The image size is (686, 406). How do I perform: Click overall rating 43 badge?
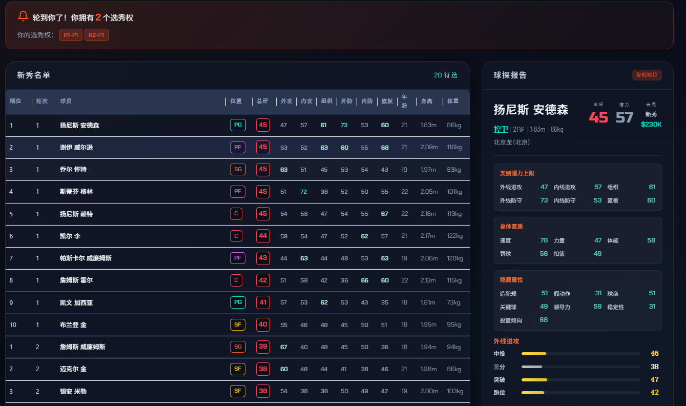click(263, 258)
